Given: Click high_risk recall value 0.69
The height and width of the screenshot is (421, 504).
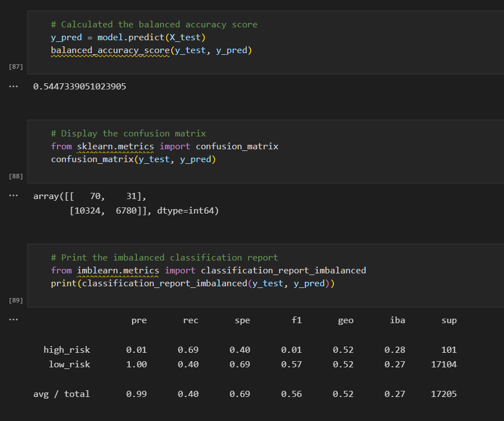Looking at the screenshot, I should pyautogui.click(x=188, y=349).
